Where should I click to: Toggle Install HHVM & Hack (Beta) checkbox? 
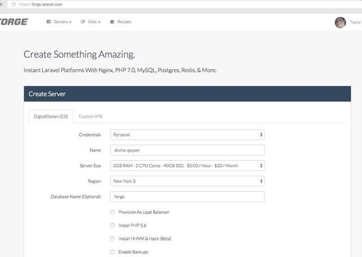tap(112, 238)
